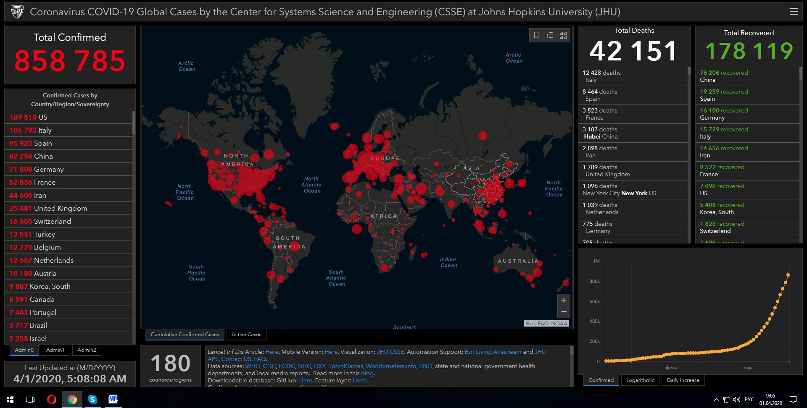Select the 82 294 China row
The height and width of the screenshot is (408, 807).
[x=69, y=156]
